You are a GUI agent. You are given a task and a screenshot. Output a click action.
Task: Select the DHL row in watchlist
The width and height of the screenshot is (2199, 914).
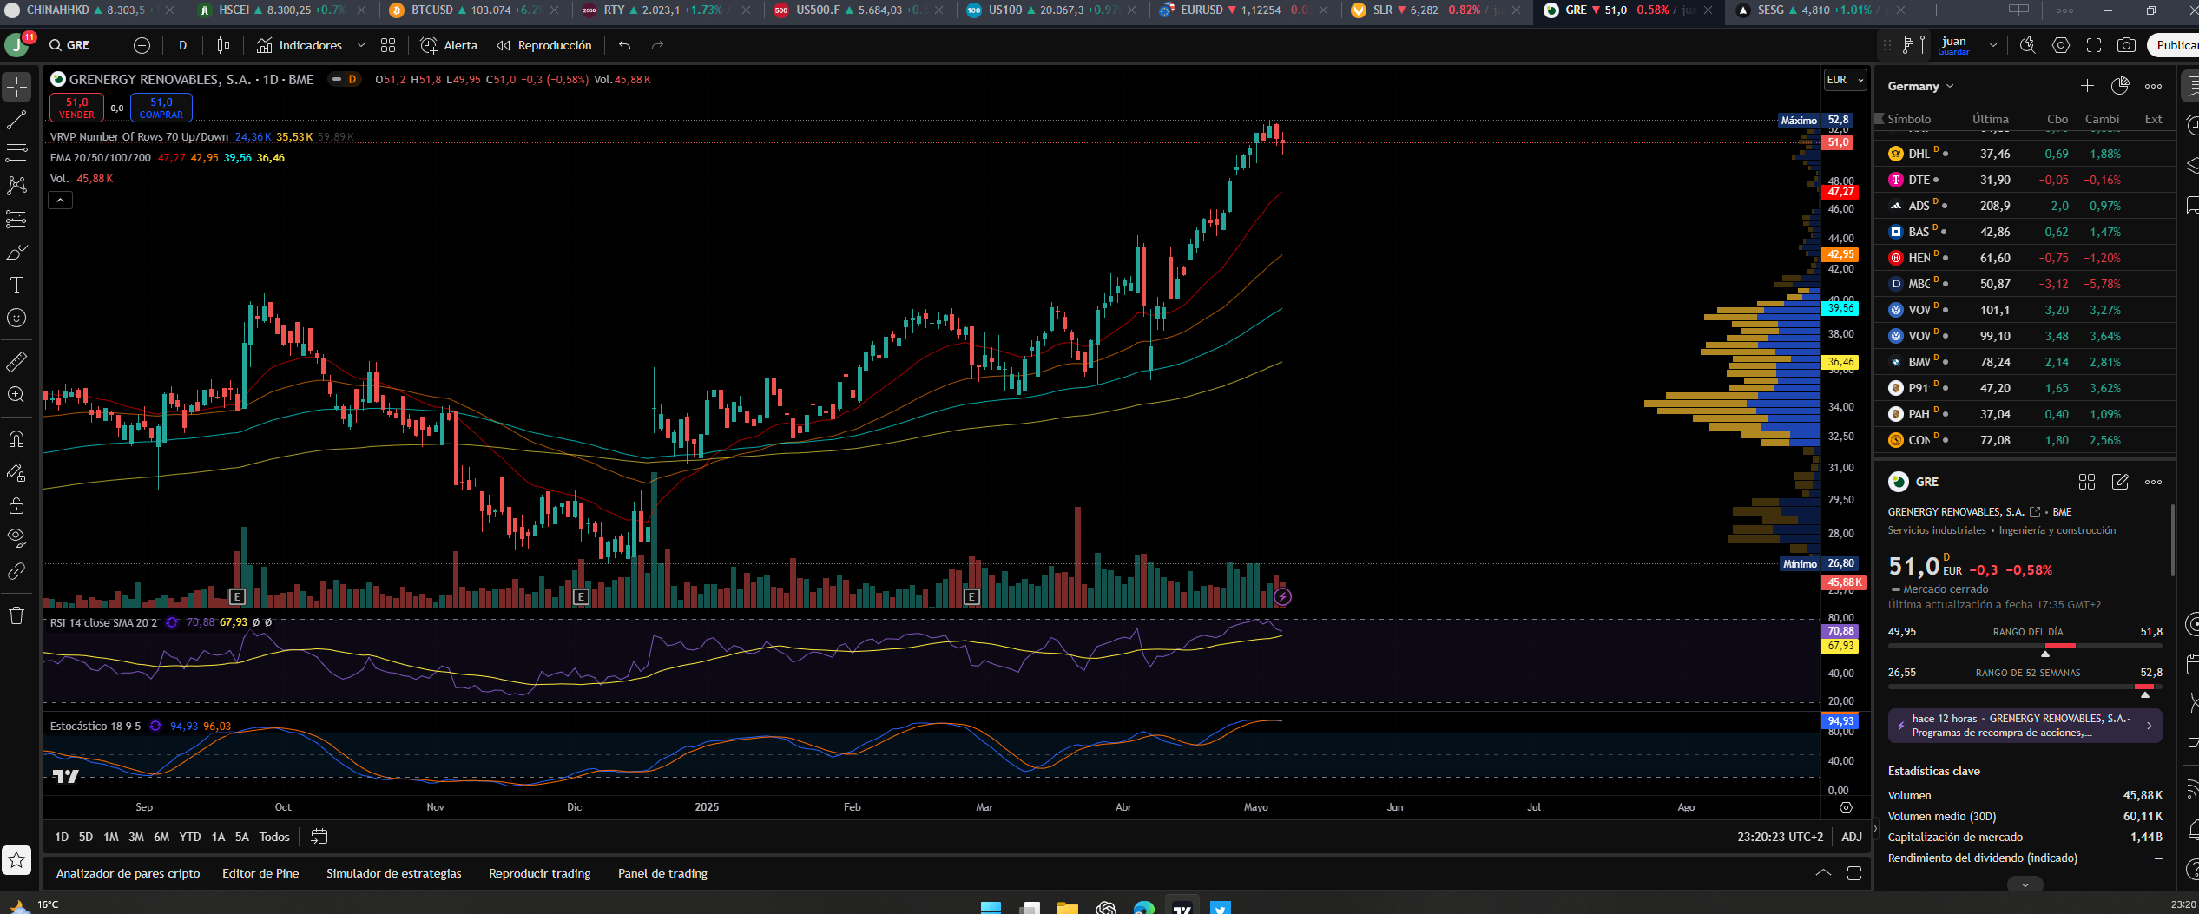(x=2025, y=154)
